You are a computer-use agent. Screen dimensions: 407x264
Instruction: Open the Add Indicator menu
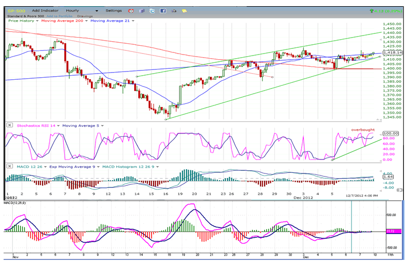46,10
